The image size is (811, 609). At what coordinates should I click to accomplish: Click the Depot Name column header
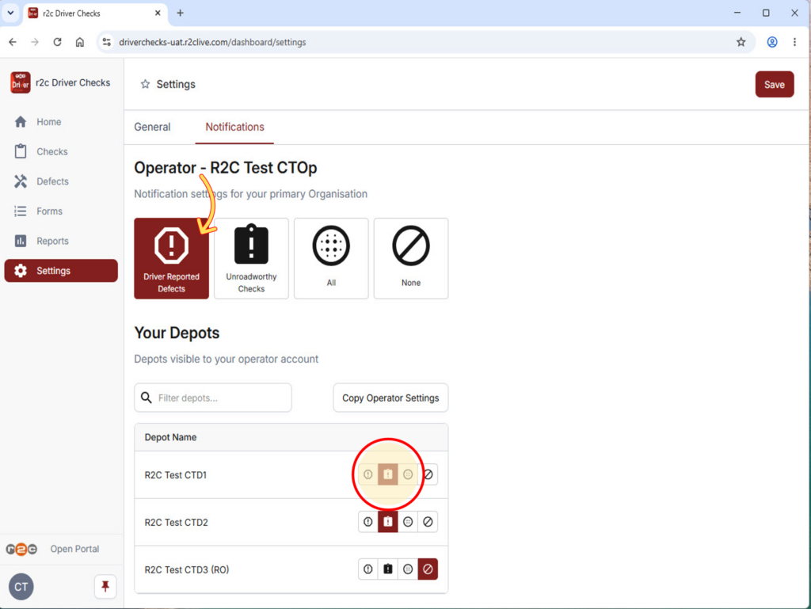pyautogui.click(x=171, y=437)
